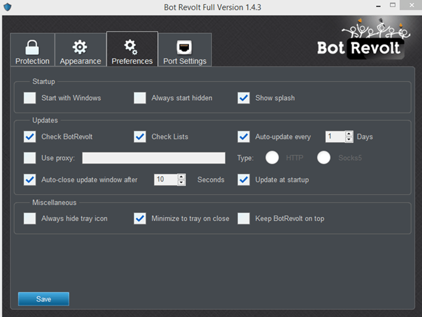Click the Bot Revolt logo
Image resolution: width=422 pixels, height=317 pixels.
[363, 39]
